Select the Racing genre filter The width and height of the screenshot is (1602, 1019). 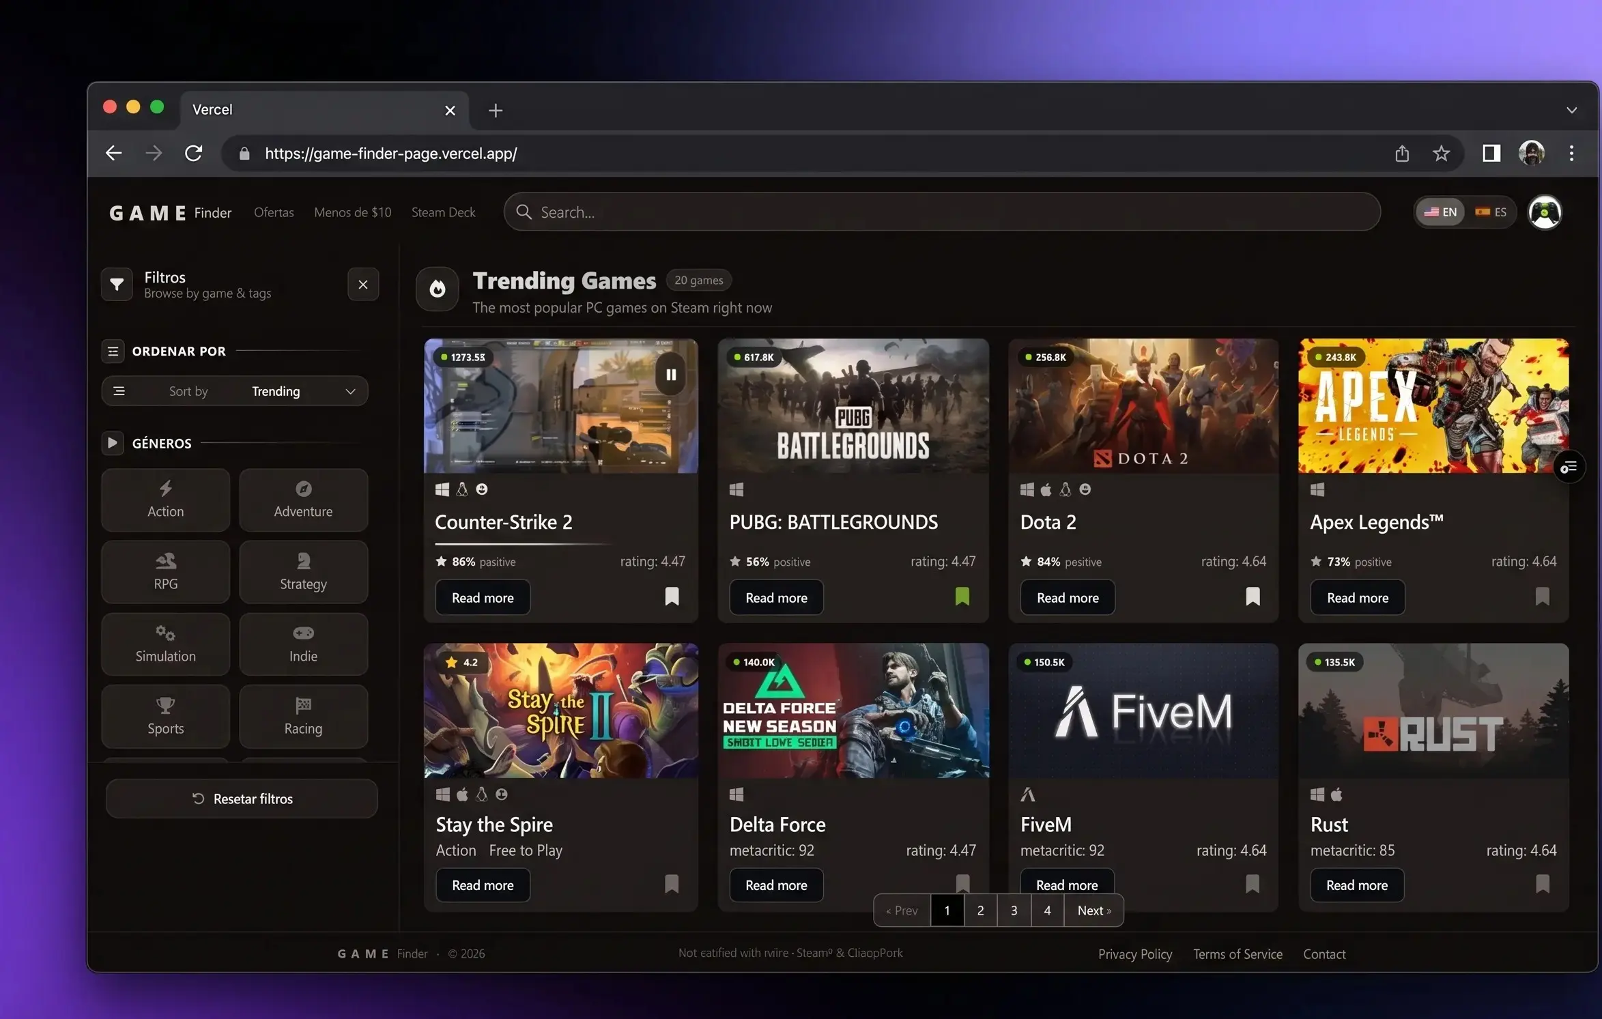[304, 717]
